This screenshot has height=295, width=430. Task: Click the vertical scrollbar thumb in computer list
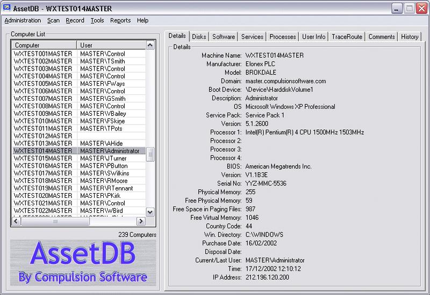click(x=150, y=154)
